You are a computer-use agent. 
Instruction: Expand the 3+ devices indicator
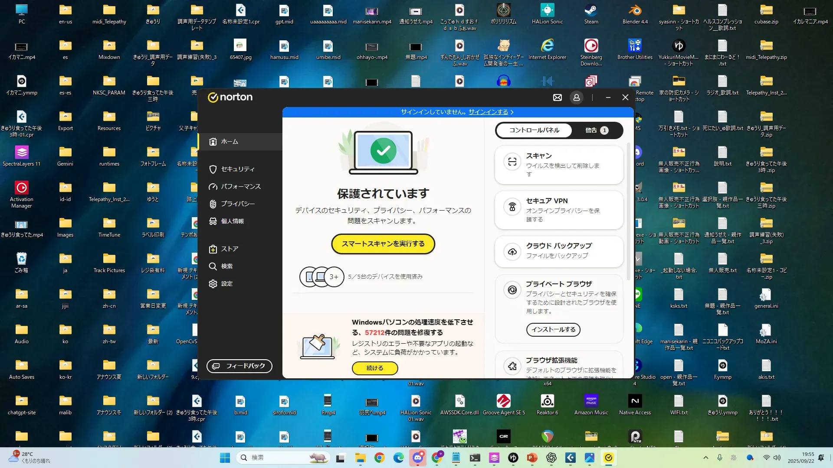[x=334, y=276]
